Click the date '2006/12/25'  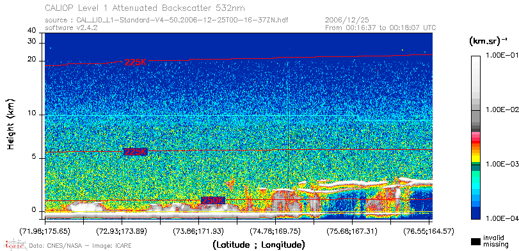tap(347, 20)
